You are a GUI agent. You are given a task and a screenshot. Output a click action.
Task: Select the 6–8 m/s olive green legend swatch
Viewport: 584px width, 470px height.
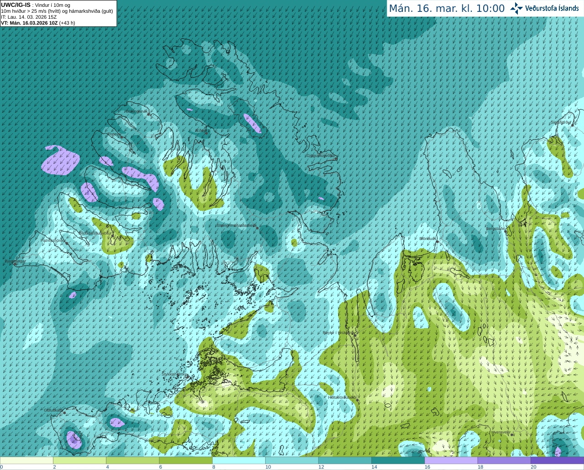pos(186,460)
